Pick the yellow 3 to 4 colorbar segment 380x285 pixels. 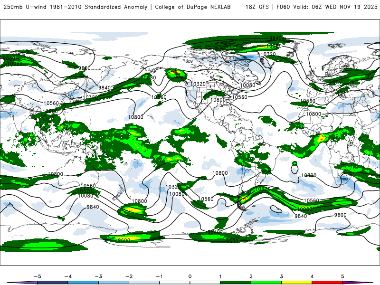[x=297, y=283]
